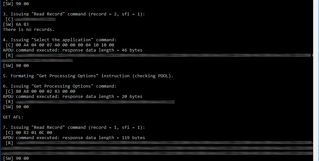Click step 4 Select the application heading
The height and width of the screenshot is (161, 319).
pos(59,40)
